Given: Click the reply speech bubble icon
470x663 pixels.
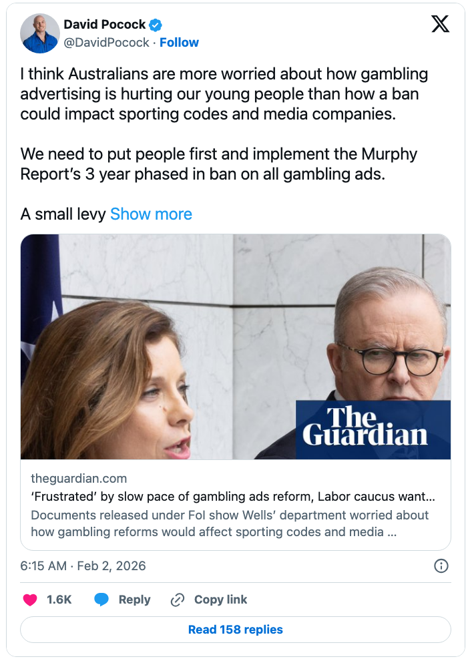Looking at the screenshot, I should (101, 600).
